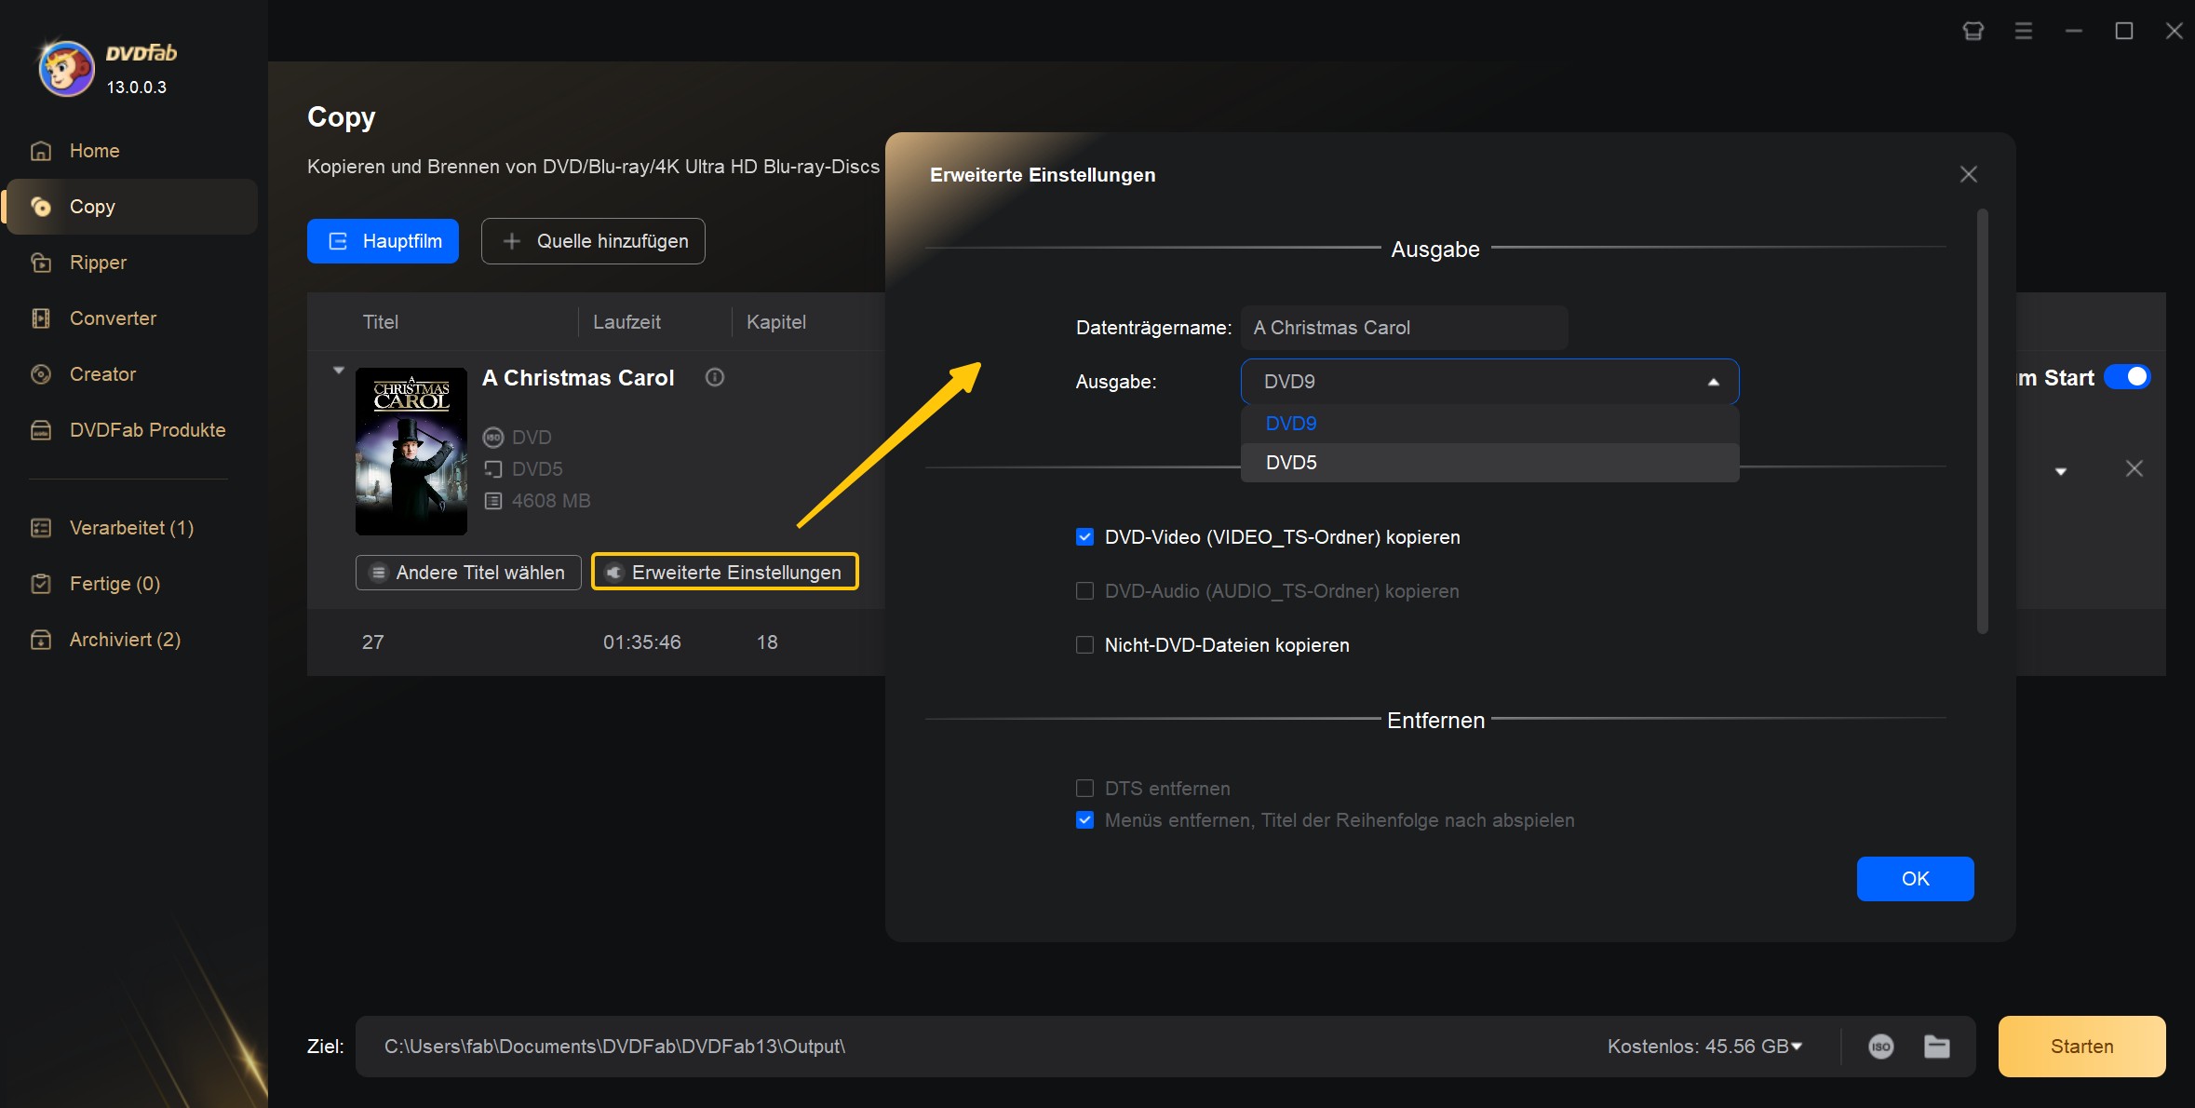Click the Kapitel column header
The width and height of the screenshot is (2195, 1108).
point(776,322)
